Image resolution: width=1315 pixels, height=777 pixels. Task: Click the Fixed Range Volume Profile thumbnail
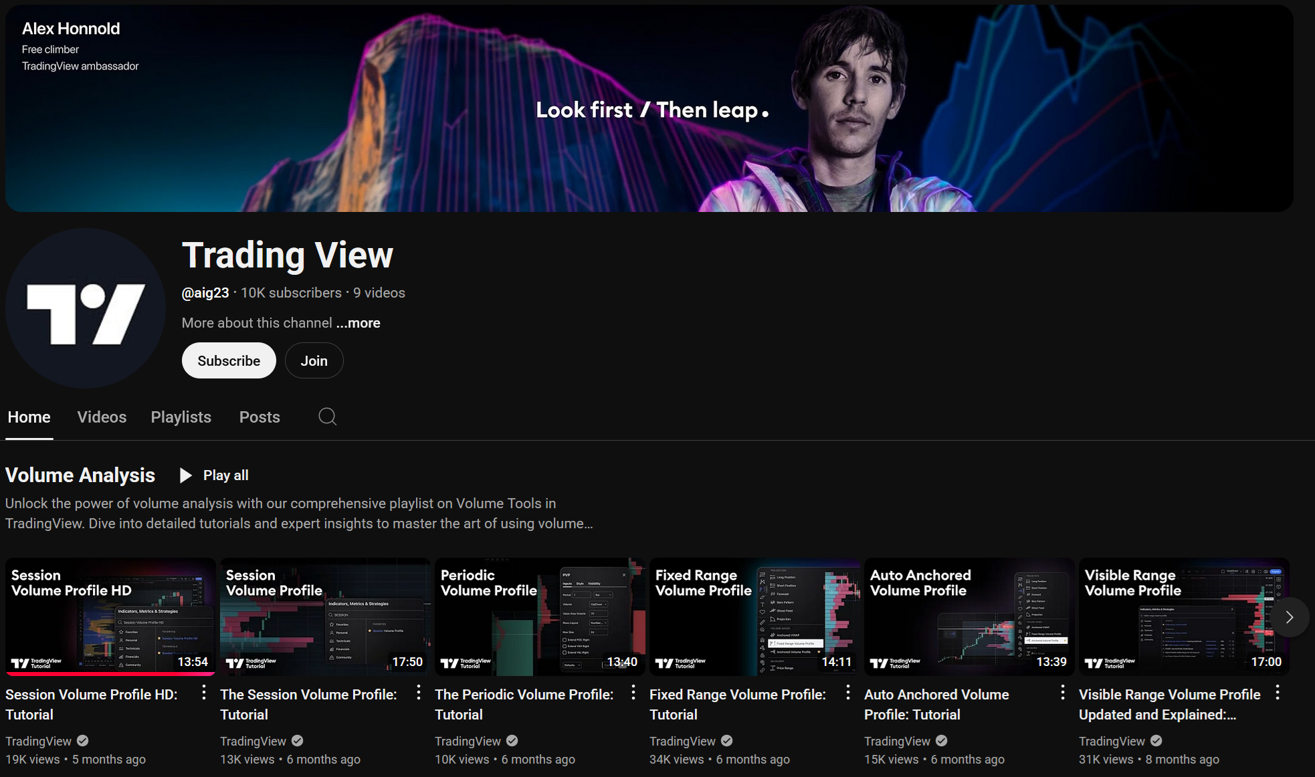click(754, 617)
